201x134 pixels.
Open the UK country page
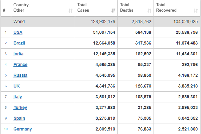tap(16, 86)
